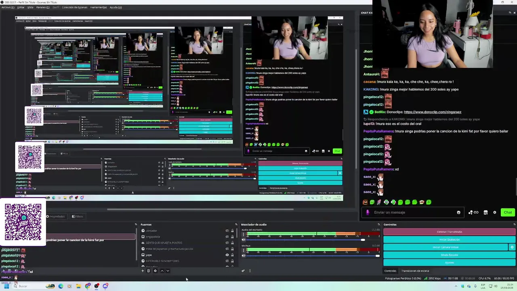517x291 pixels.
Task: Open Audio del escritorio track options dots
Action: [x=244, y=234]
